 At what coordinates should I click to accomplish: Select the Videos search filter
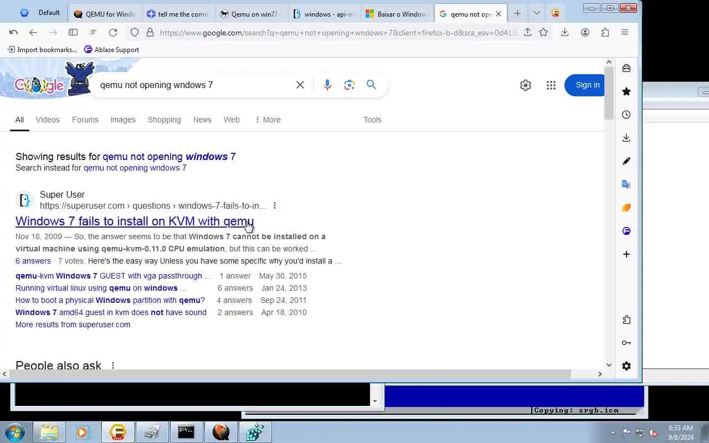point(48,120)
